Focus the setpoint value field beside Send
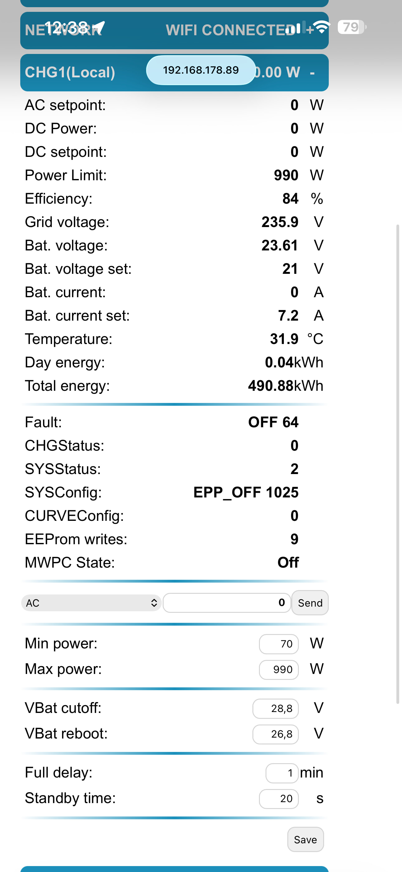402x872 pixels. [227, 603]
